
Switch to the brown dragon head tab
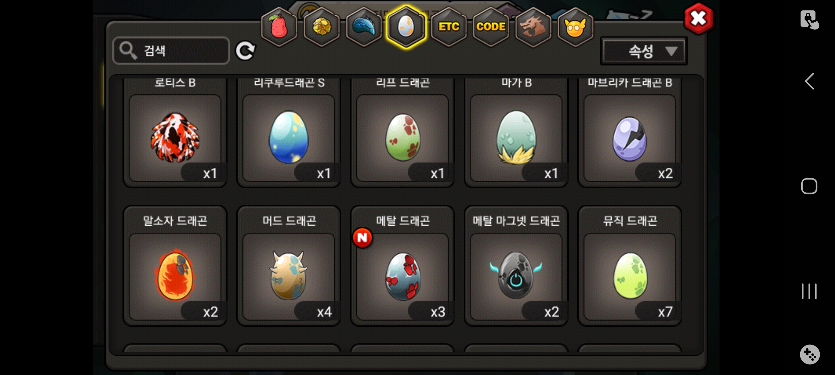click(533, 27)
